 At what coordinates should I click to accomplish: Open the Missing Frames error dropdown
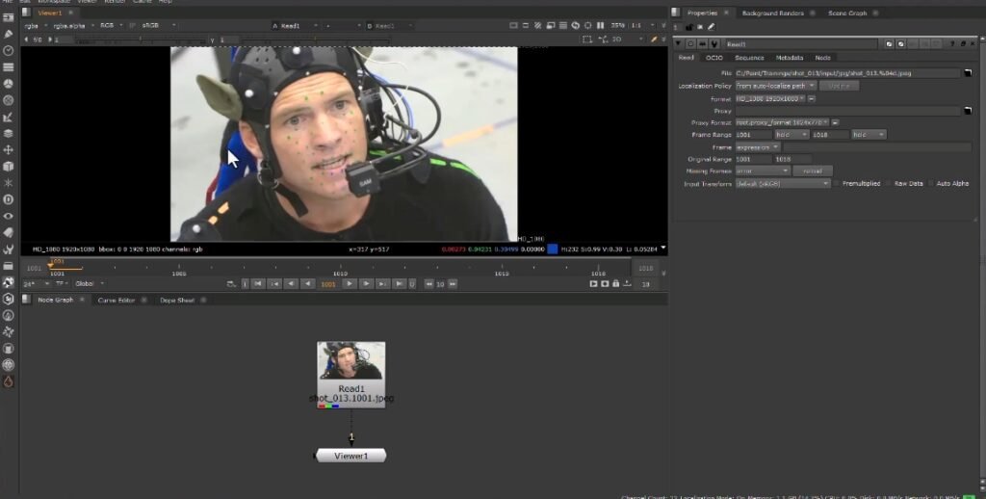point(763,171)
